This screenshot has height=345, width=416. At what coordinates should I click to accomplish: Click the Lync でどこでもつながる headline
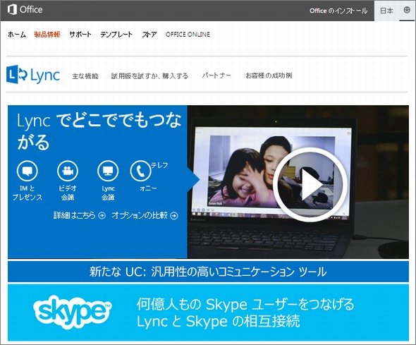coord(99,132)
